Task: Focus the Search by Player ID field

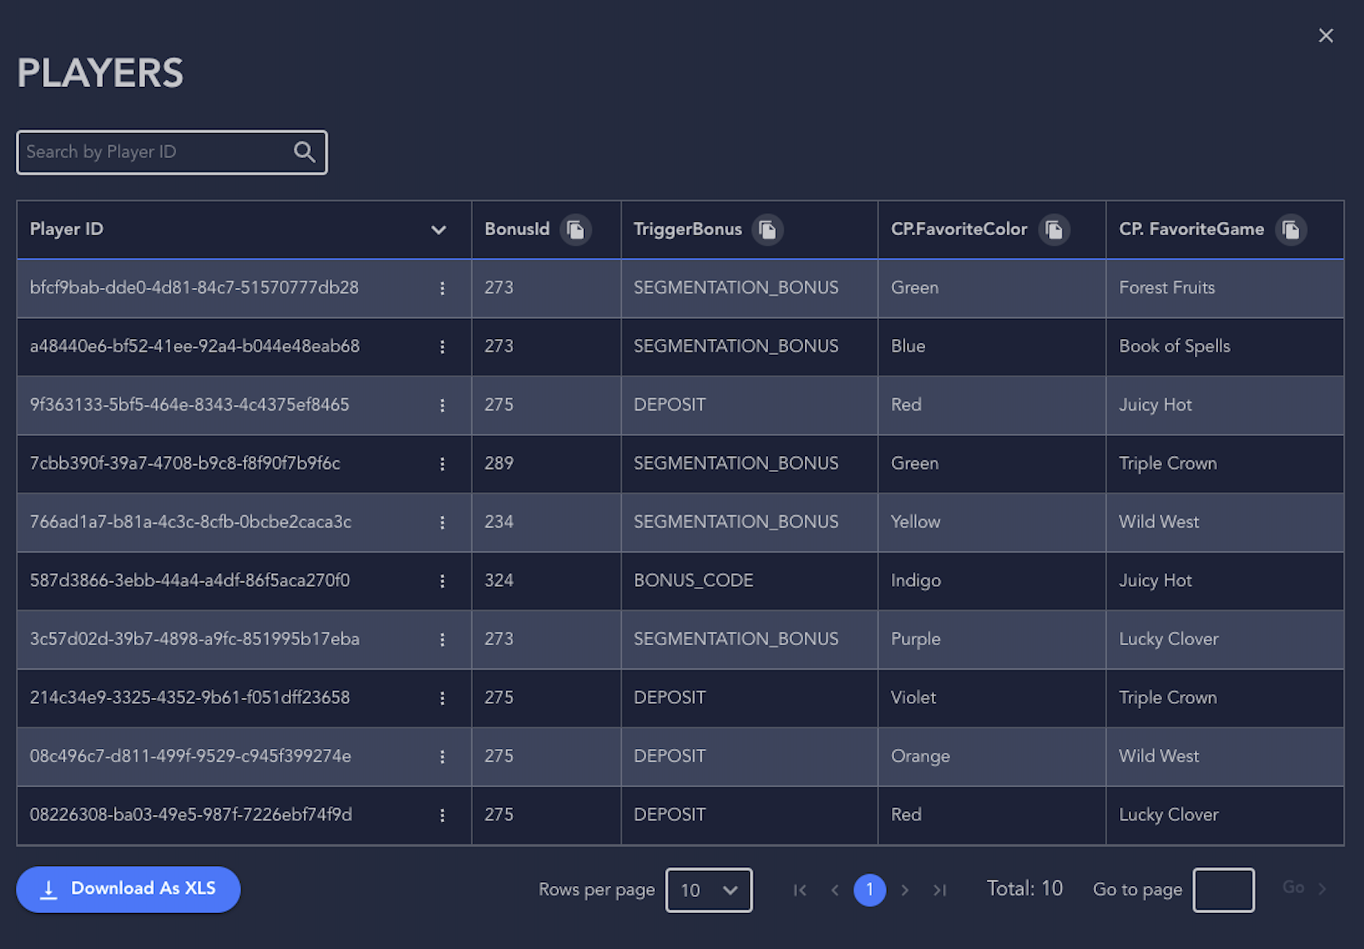Action: 156,152
